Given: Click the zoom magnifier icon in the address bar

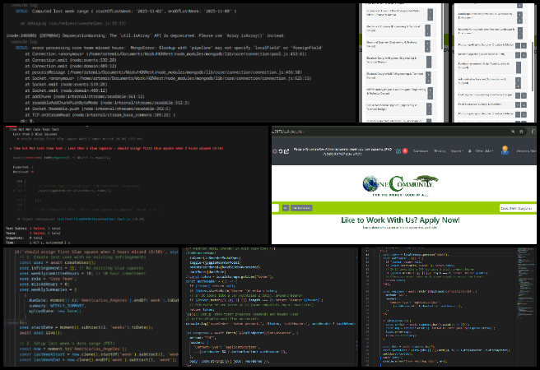Looking at the screenshot, I should [513, 132].
